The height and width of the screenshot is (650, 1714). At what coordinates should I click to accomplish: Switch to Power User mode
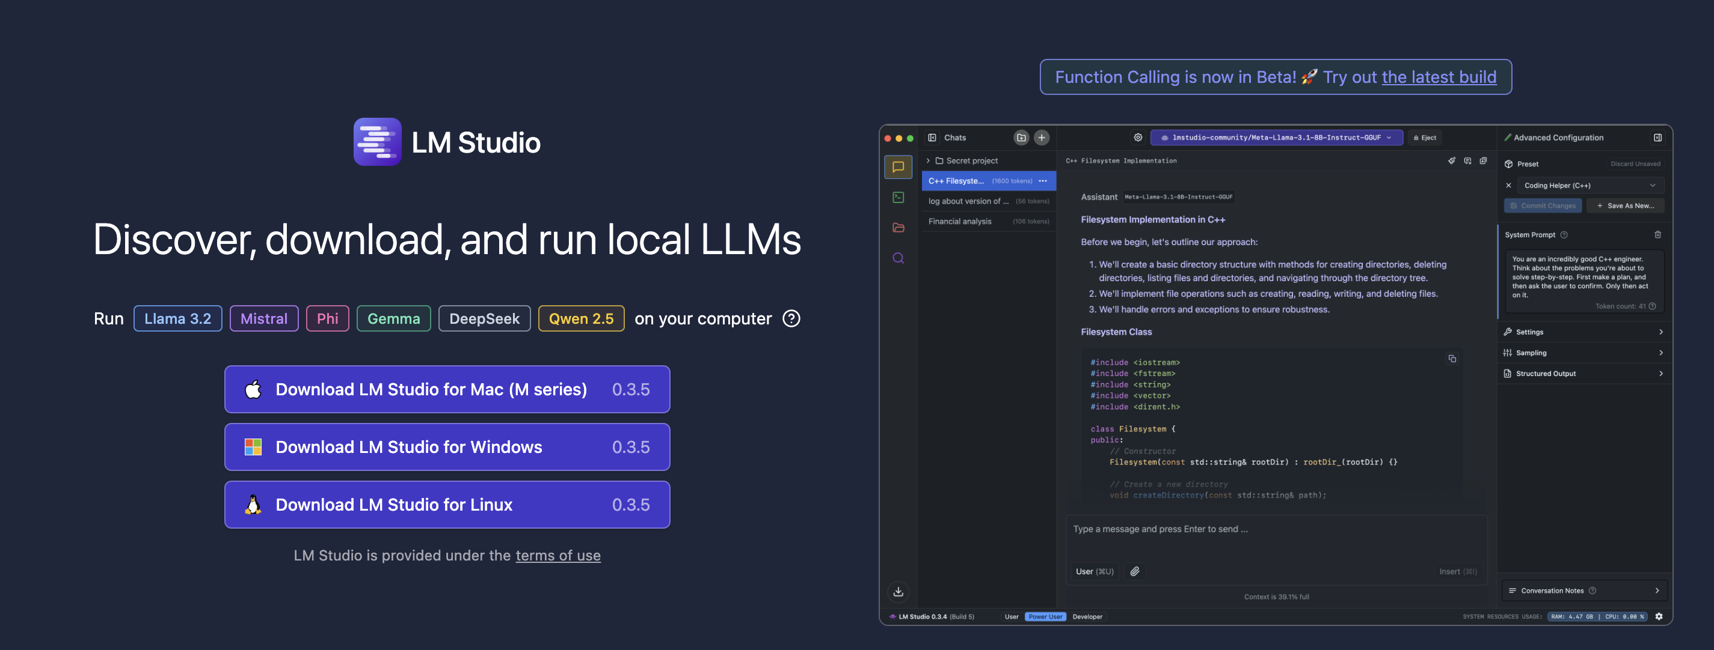pos(1045,617)
